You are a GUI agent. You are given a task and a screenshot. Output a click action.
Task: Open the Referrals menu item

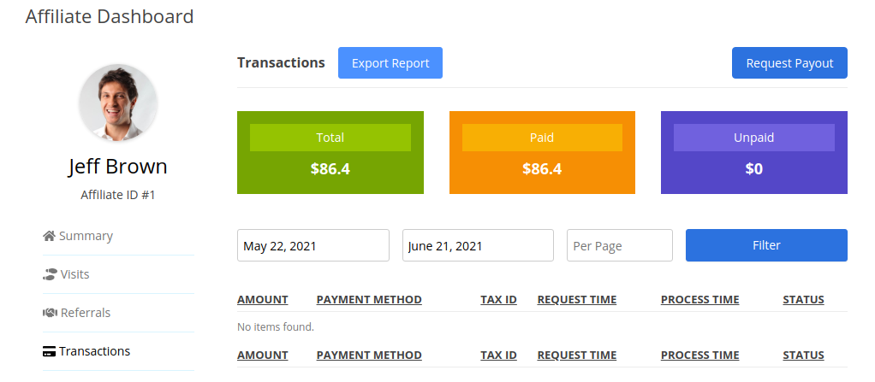(x=85, y=313)
